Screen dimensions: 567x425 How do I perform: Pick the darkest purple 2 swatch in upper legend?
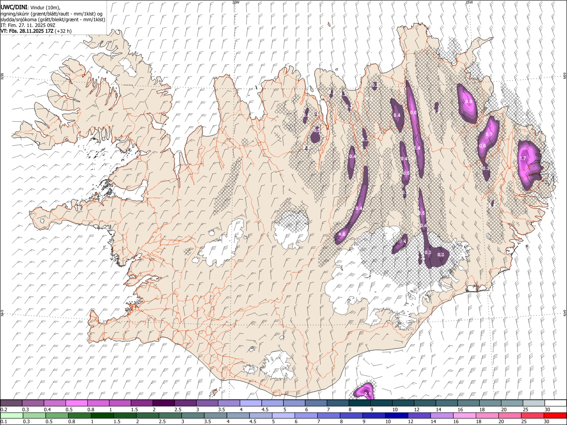pyautogui.click(x=163, y=403)
